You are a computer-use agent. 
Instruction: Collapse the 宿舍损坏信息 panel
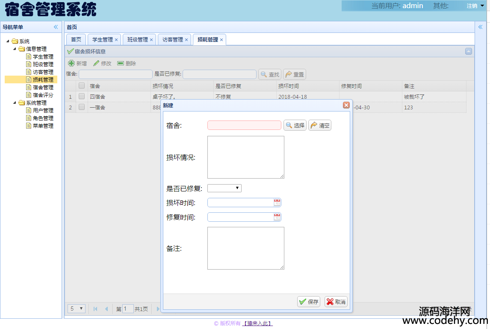click(469, 51)
